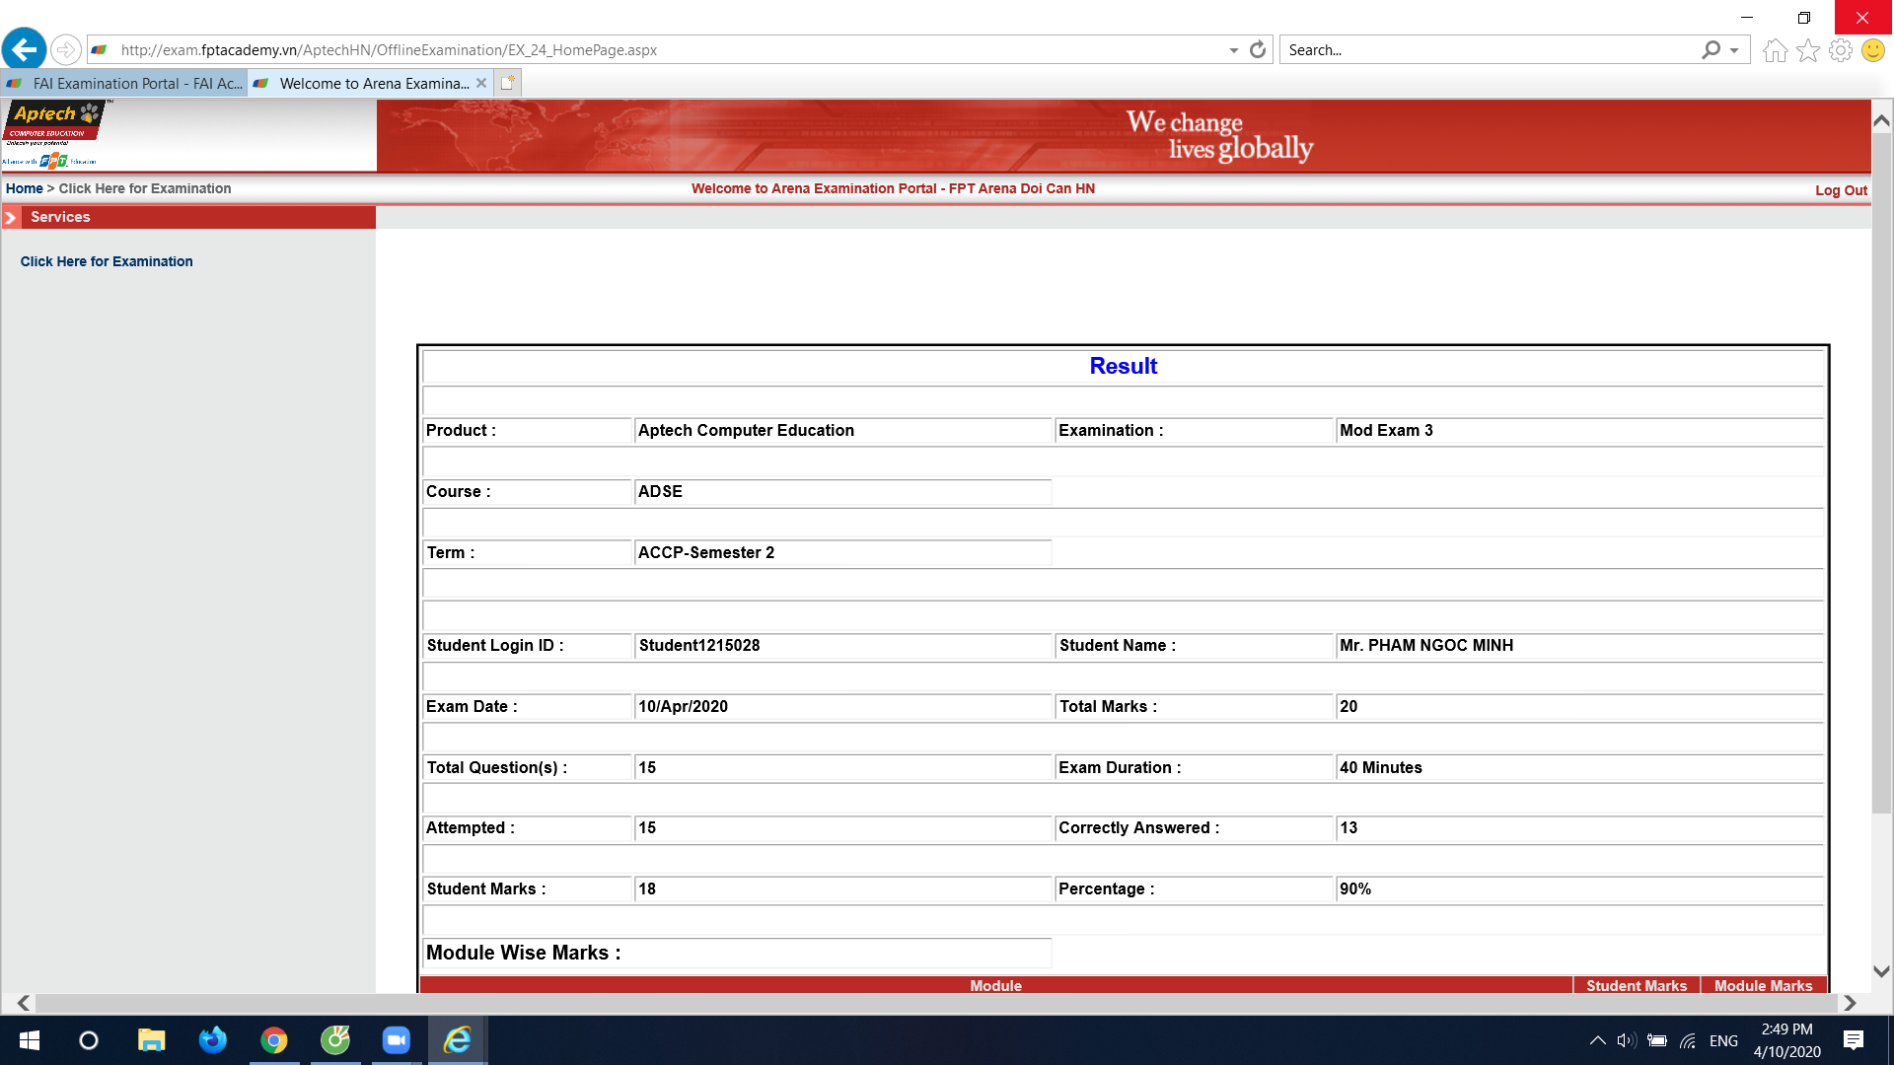1894x1065 pixels.
Task: Click the Module Marks column header
Action: click(x=1763, y=985)
